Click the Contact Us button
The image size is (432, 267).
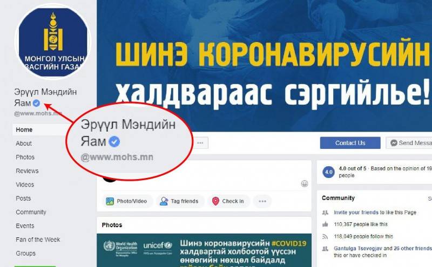coord(350,143)
